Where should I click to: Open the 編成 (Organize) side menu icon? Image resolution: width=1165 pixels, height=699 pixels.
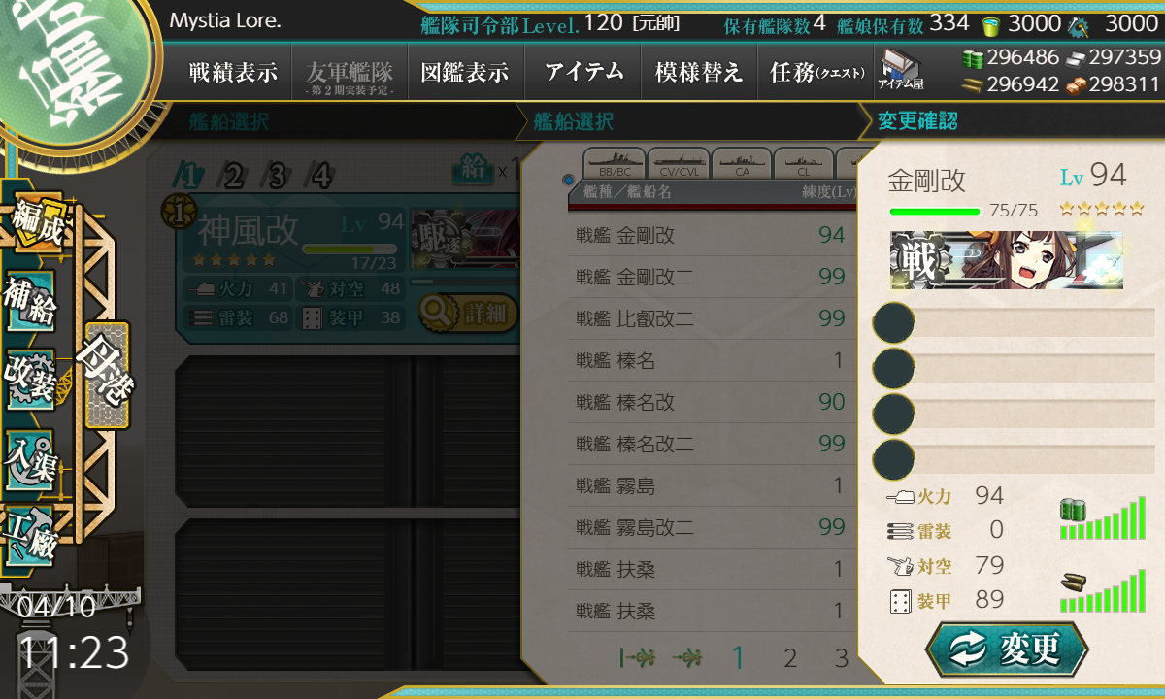(35, 225)
